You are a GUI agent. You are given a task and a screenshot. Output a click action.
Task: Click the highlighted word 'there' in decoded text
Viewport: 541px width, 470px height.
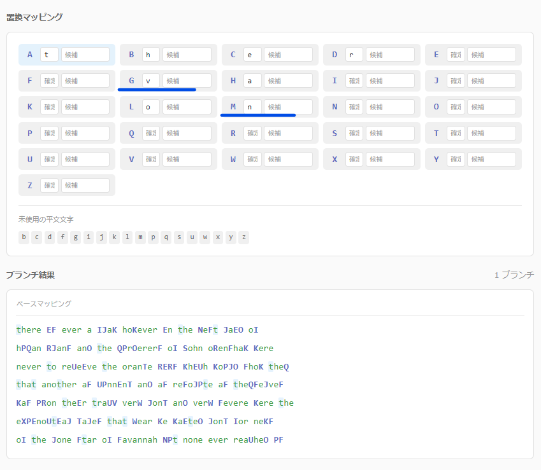(x=29, y=329)
